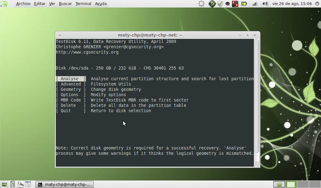Image resolution: width=321 pixels, height=188 pixels.
Task: Open the Linux Mint menu logo
Action: tap(4, 3)
